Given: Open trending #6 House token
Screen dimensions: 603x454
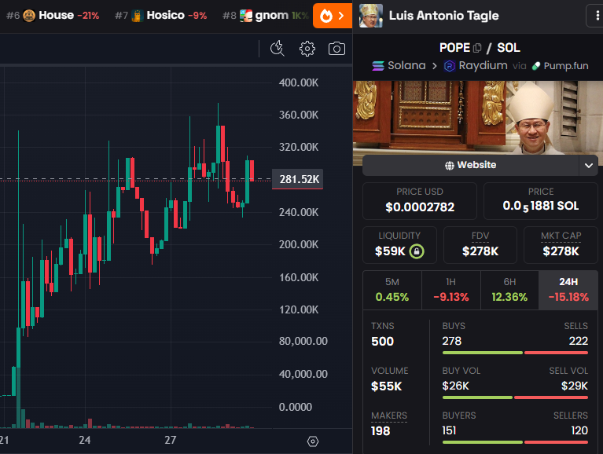Looking at the screenshot, I should (x=53, y=16).
